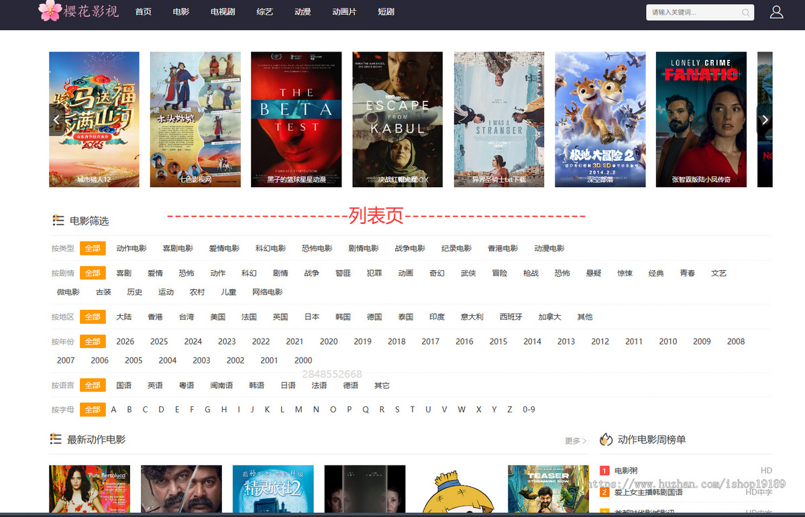Filter by letter M
This screenshot has height=517, width=805.
coord(298,409)
